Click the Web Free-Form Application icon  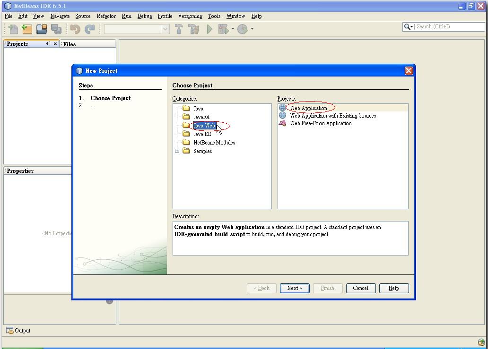click(282, 123)
